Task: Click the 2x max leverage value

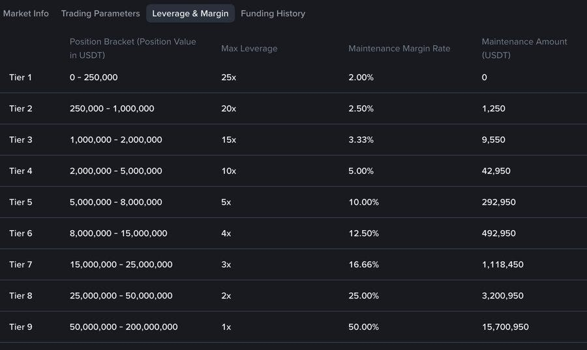Action: pos(226,296)
